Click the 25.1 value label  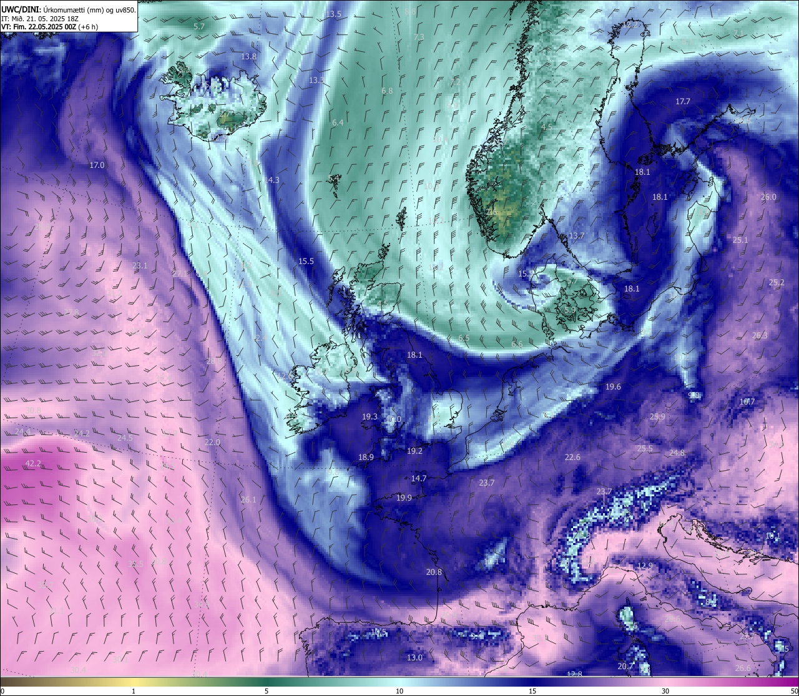pos(740,240)
